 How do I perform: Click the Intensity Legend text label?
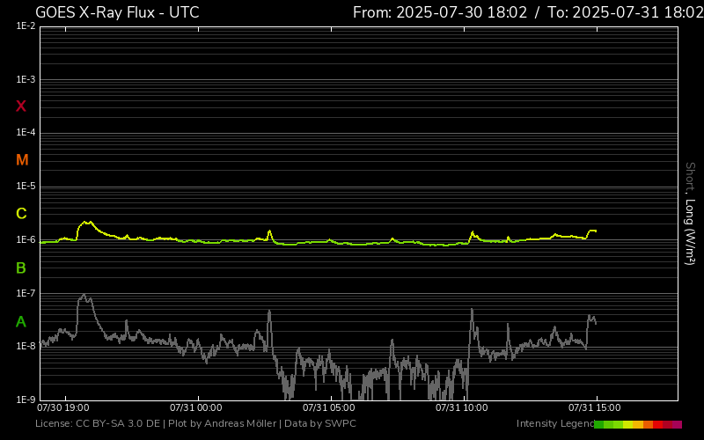point(554,424)
